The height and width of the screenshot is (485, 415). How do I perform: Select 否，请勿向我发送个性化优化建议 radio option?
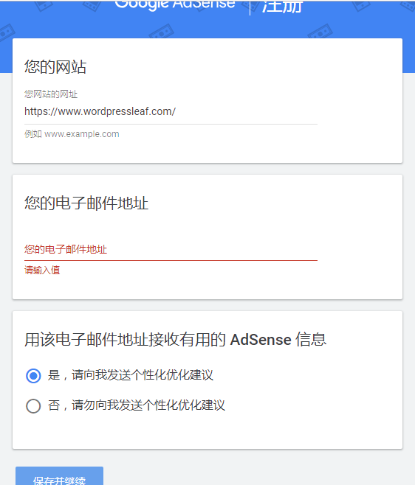pyautogui.click(x=33, y=406)
